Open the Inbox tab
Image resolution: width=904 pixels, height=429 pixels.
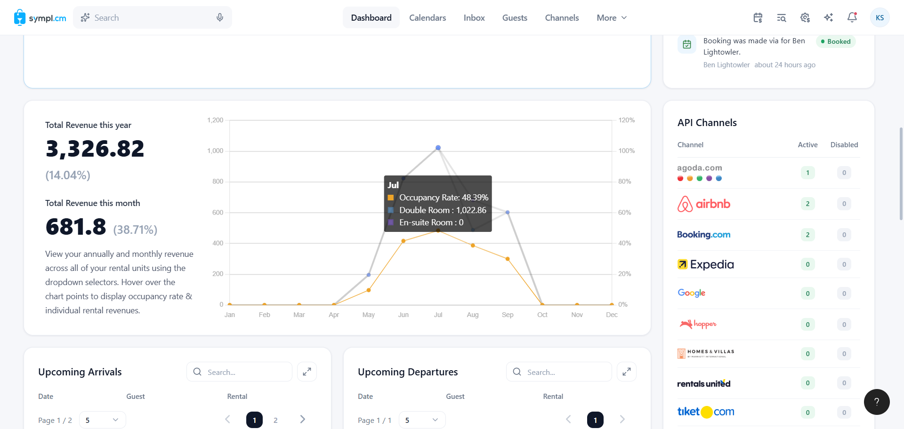coord(474,17)
